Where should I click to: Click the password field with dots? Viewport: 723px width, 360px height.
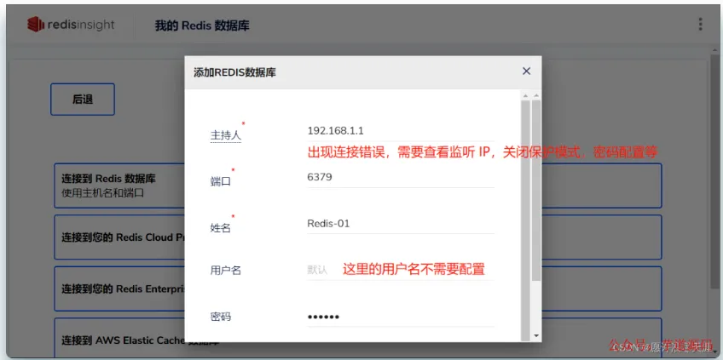point(400,317)
